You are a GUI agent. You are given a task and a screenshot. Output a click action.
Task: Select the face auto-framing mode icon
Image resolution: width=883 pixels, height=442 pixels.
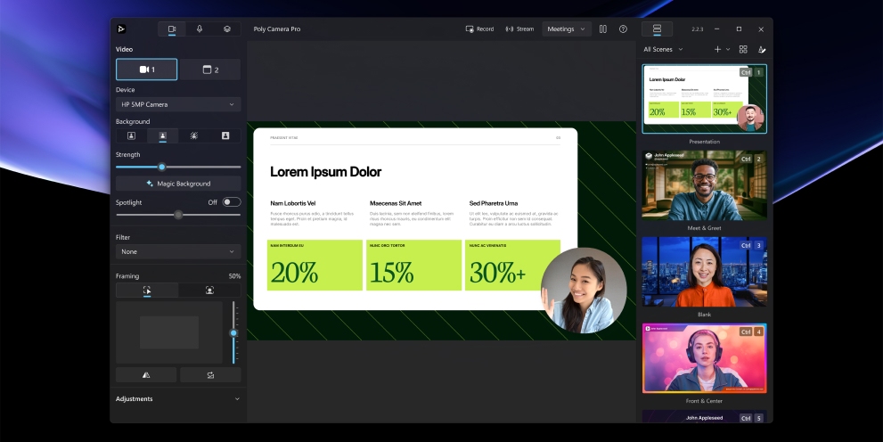pyautogui.click(x=209, y=291)
